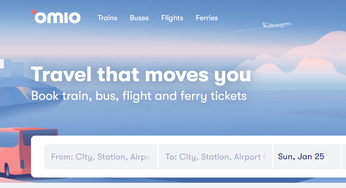Open the Trains menu item
This screenshot has height=188, width=346.
point(107,18)
